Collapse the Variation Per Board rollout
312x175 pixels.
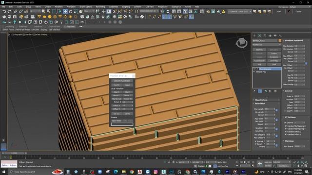(x=296, y=40)
